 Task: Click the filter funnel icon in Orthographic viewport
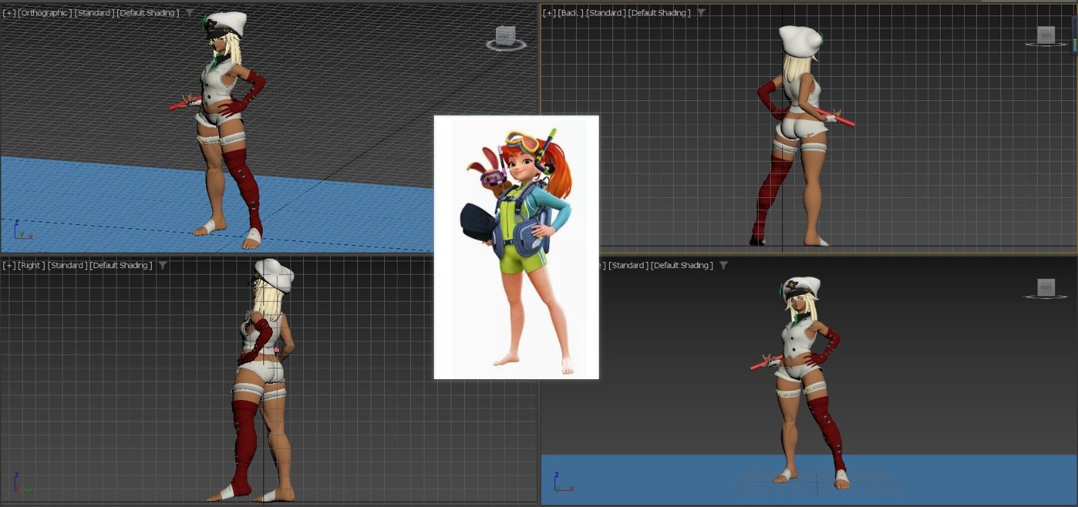[x=189, y=13]
